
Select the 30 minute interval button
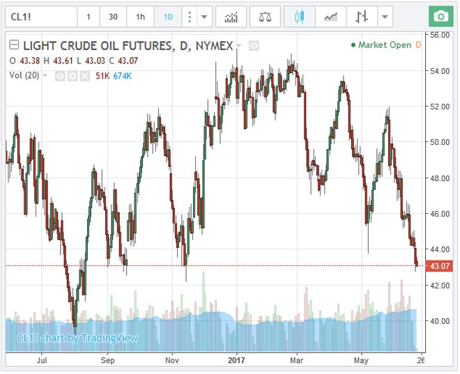[x=113, y=16]
